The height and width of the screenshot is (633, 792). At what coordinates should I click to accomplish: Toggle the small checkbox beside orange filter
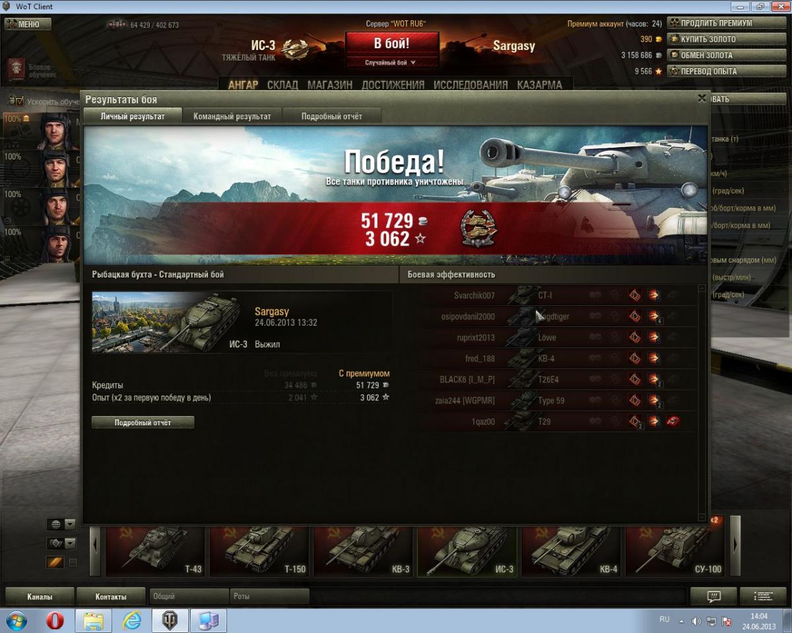(x=73, y=562)
